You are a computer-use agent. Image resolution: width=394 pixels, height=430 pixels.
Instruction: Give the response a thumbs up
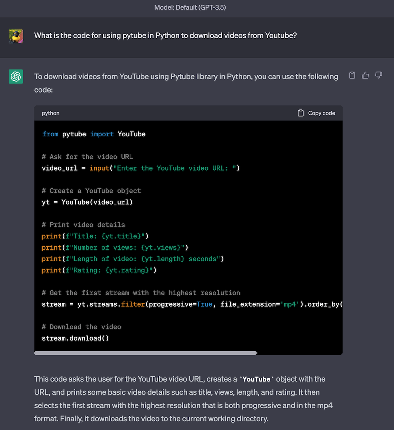pos(365,75)
